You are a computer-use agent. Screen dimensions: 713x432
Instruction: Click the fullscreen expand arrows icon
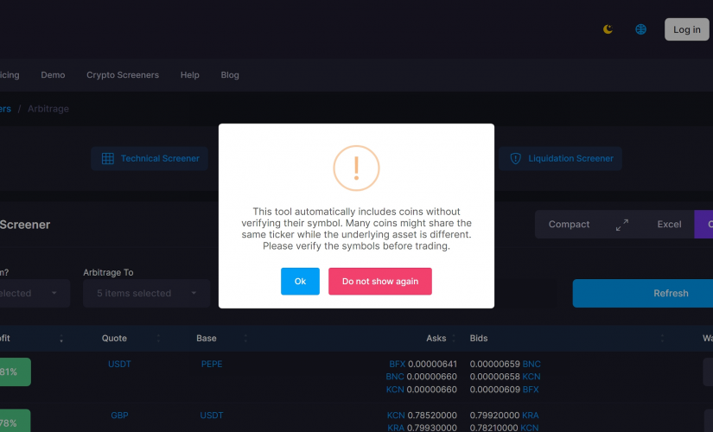(622, 225)
